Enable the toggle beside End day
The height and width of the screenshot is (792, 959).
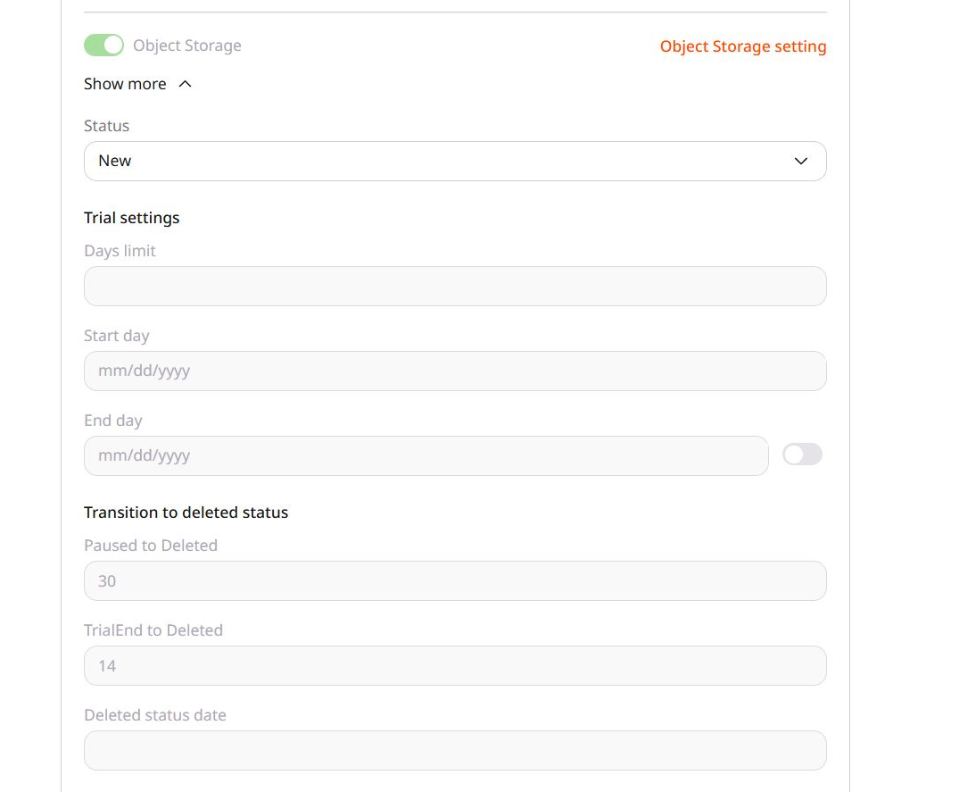pyautogui.click(x=802, y=454)
